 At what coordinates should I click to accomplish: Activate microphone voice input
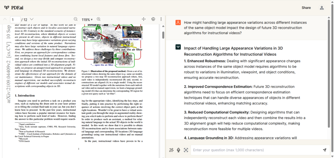coord(178,150)
